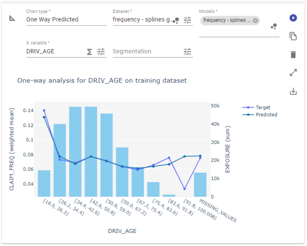The image size is (307, 246).
Task: Open X variable tune settings icon
Action: click(101, 52)
